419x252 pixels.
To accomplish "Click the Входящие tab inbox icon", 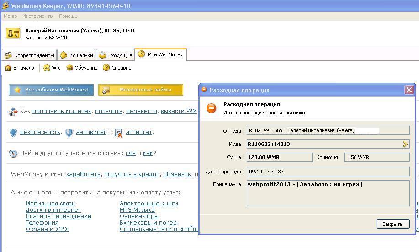I will (102, 55).
